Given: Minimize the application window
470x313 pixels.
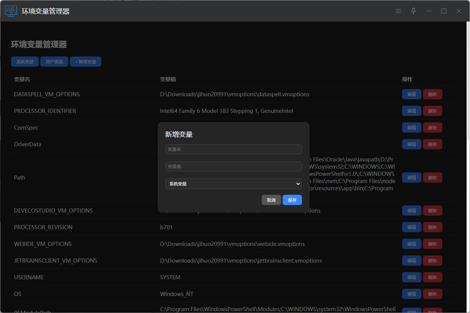Looking at the screenshot, I should 429,11.
